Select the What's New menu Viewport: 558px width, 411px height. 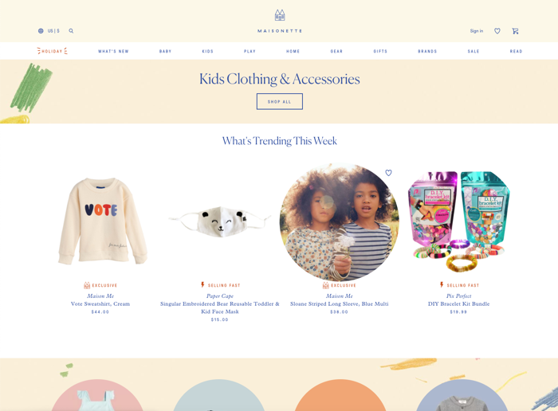click(x=113, y=51)
